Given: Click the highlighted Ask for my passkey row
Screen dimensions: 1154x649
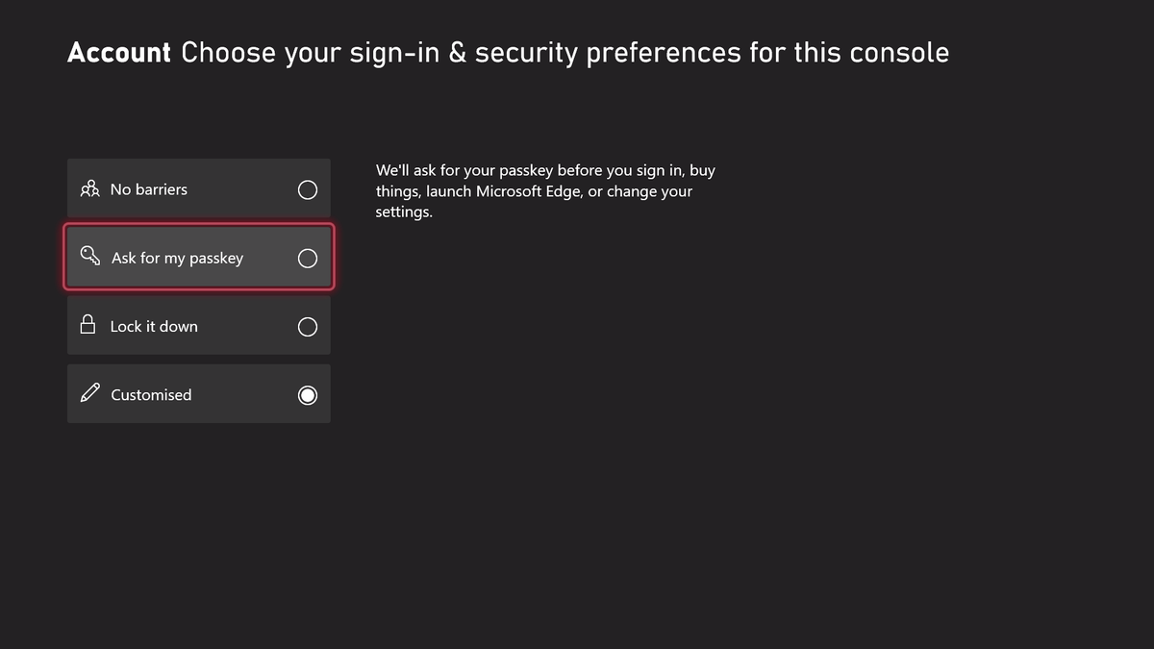Looking at the screenshot, I should click(198, 257).
